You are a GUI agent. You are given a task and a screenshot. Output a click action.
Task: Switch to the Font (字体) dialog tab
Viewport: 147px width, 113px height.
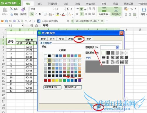61,39
